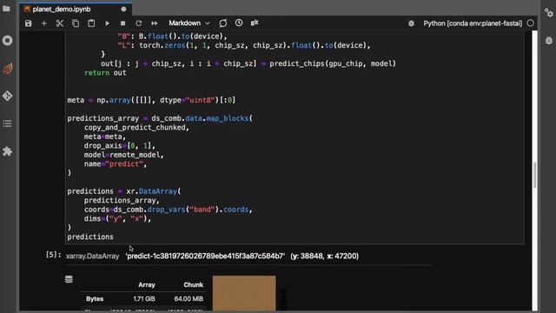556x313 pixels.
Task: Open property inspector gears in right sidebar
Action: coord(548,13)
